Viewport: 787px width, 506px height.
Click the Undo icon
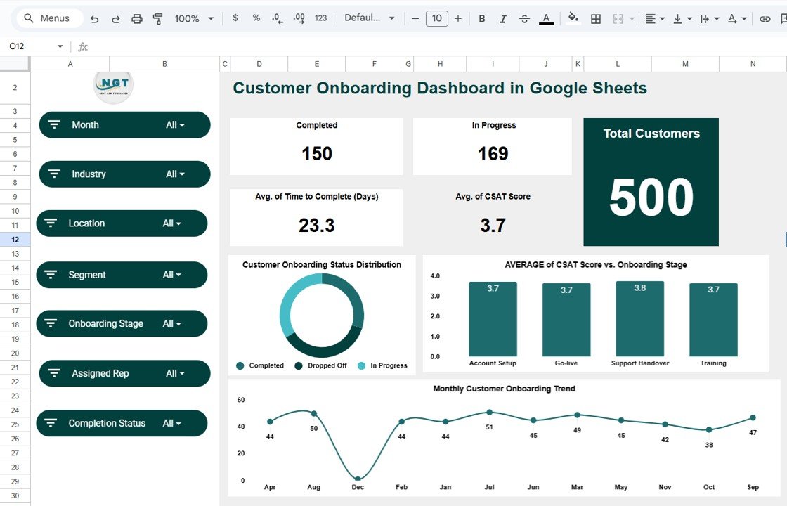[95, 18]
